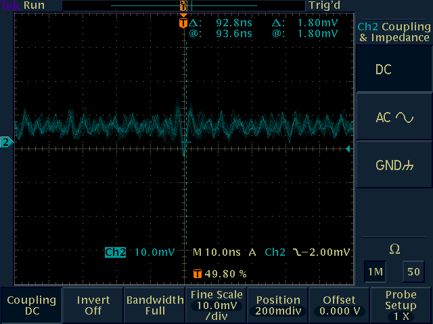Image resolution: width=433 pixels, height=324 pixels.
Task: Click the Tek logo
Action: click(x=11, y=5)
